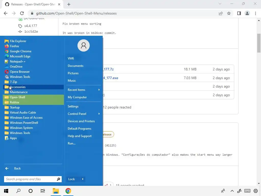Open the v4.4.177 tag link

(31, 26)
